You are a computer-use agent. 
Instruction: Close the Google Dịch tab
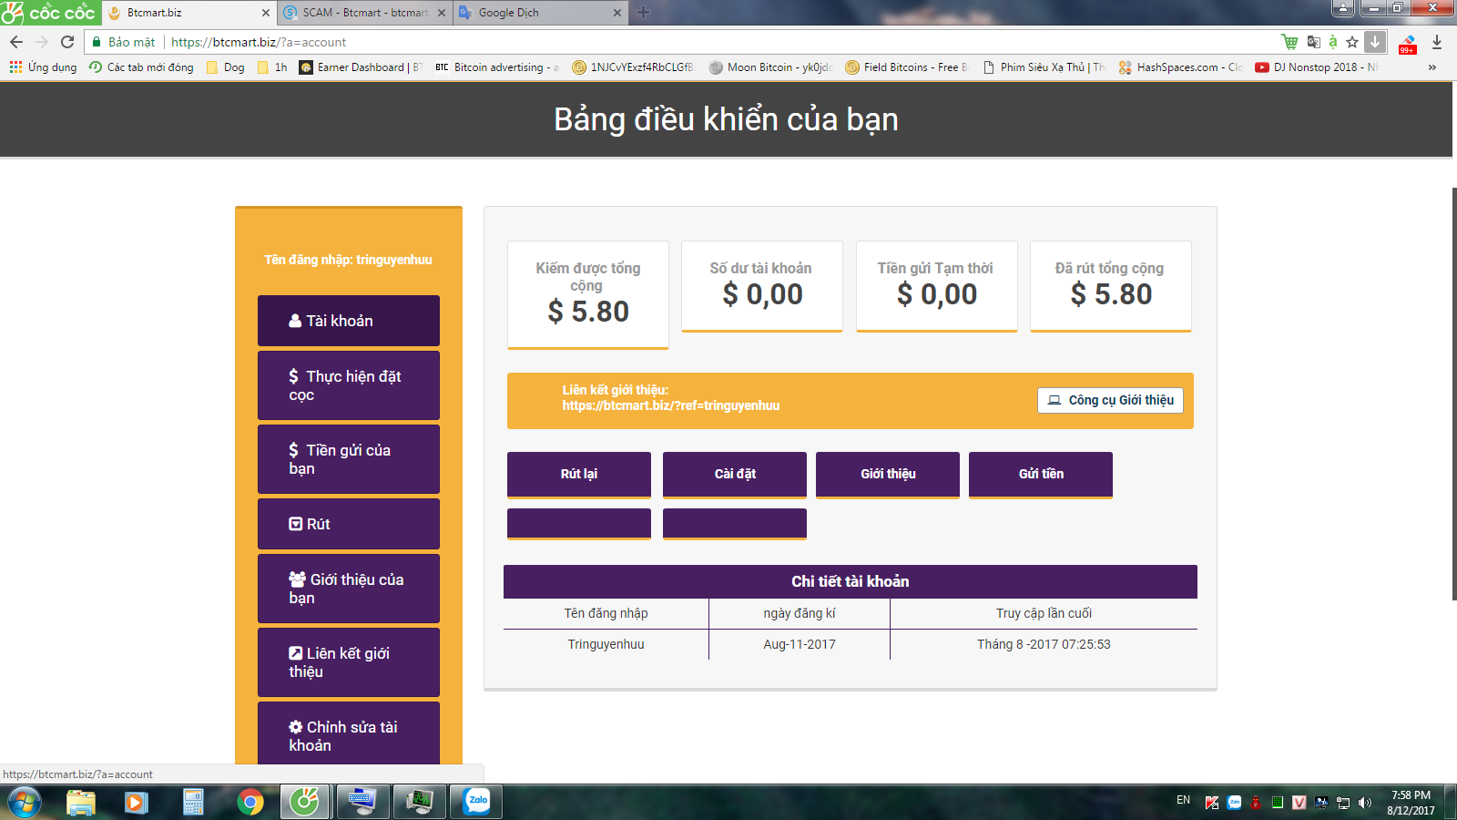pos(617,13)
